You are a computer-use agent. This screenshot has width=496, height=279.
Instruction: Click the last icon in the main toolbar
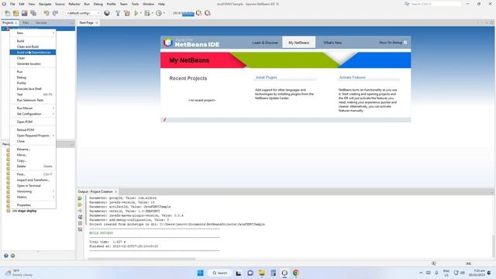(x=208, y=13)
